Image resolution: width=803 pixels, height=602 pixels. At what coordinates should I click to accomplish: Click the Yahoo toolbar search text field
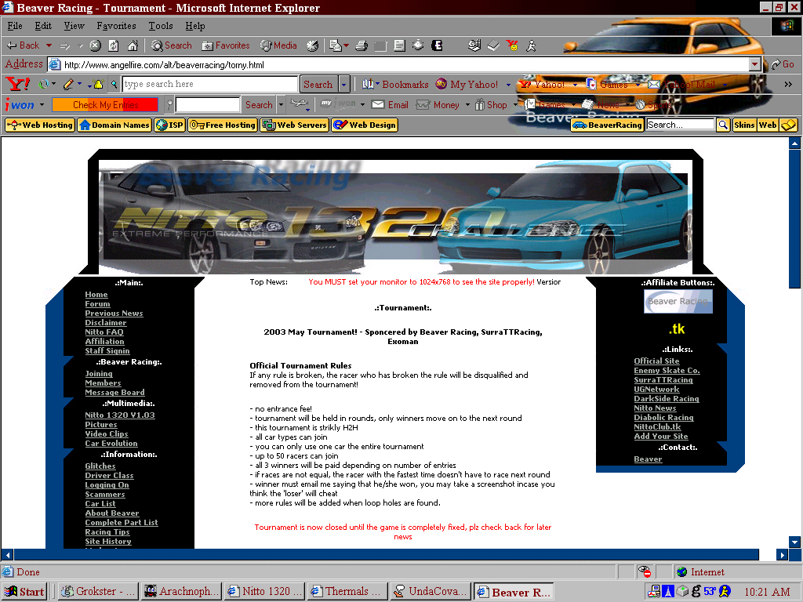pyautogui.click(x=209, y=84)
